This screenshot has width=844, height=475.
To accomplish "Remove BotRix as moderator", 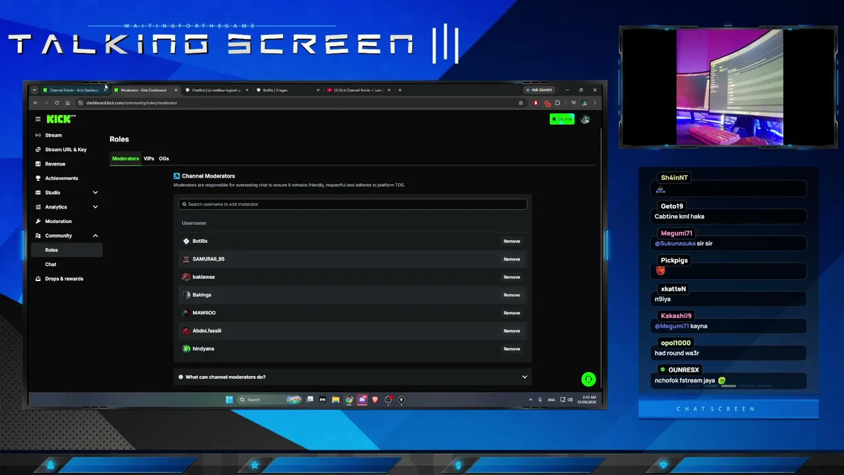I will click(512, 241).
